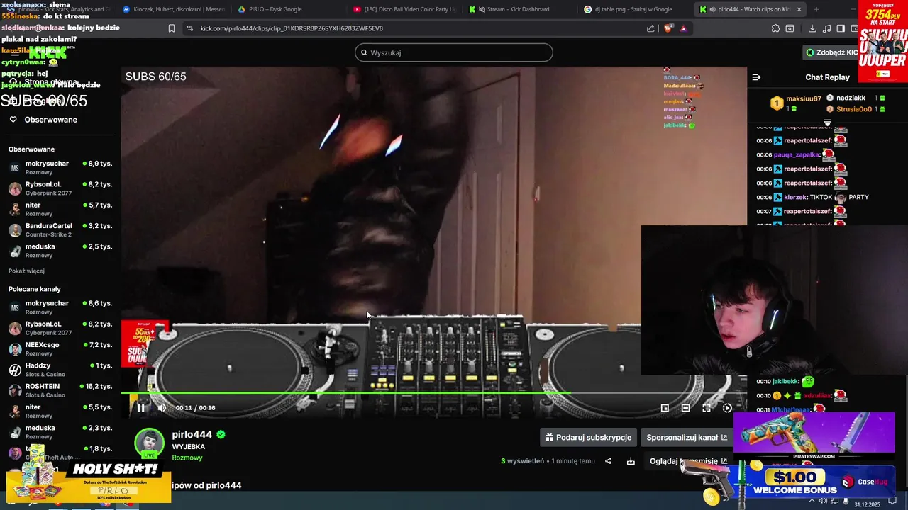Click Strusia0o0 in gift leaderboard
Viewport: 908px width, 510px height.
[853, 109]
